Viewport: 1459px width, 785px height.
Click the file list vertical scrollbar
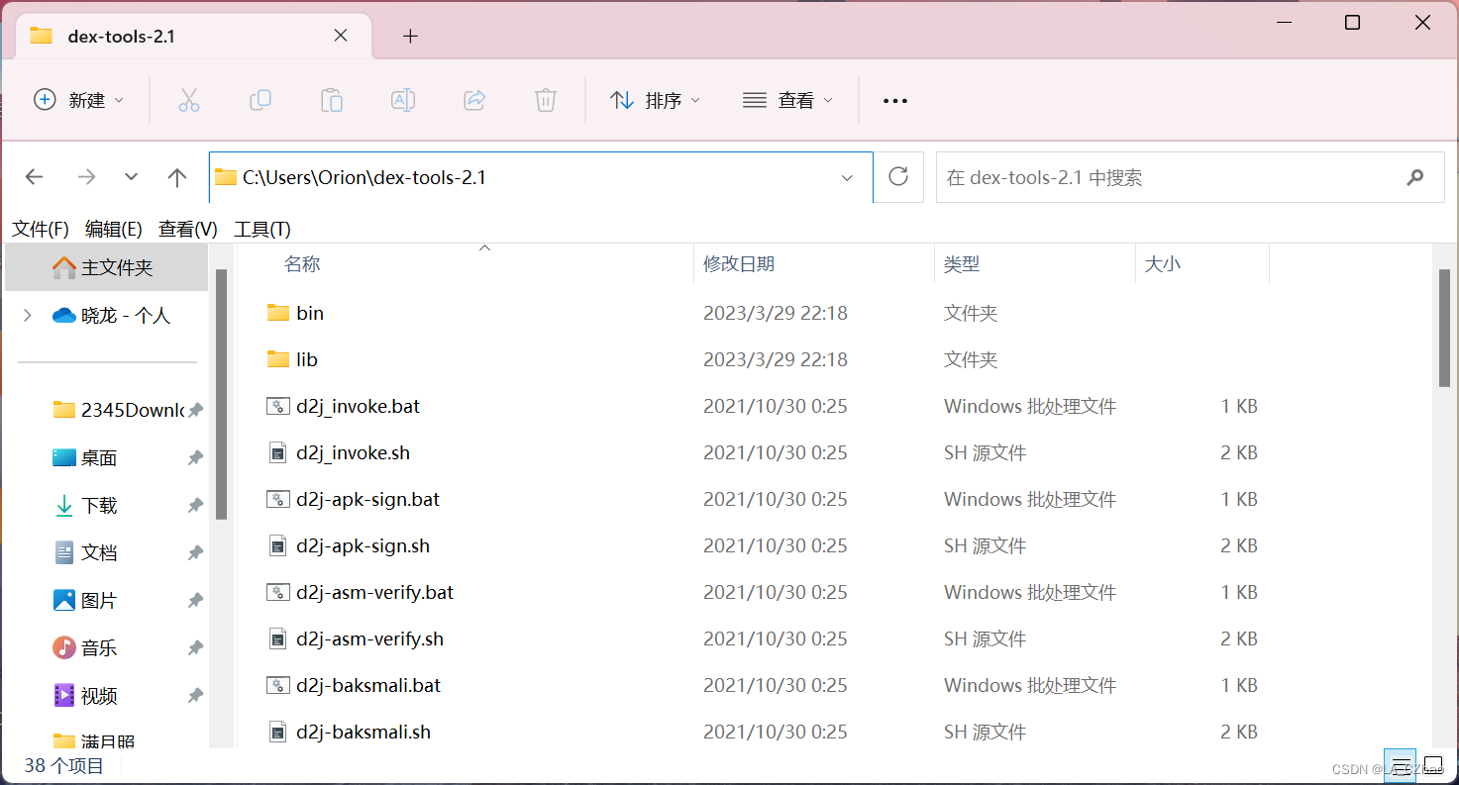1445,327
